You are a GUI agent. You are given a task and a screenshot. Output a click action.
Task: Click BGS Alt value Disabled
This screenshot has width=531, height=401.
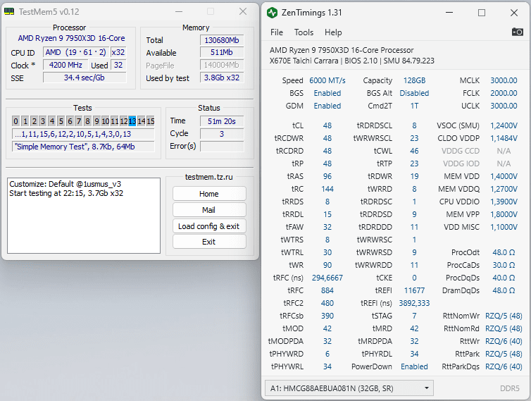pyautogui.click(x=414, y=93)
